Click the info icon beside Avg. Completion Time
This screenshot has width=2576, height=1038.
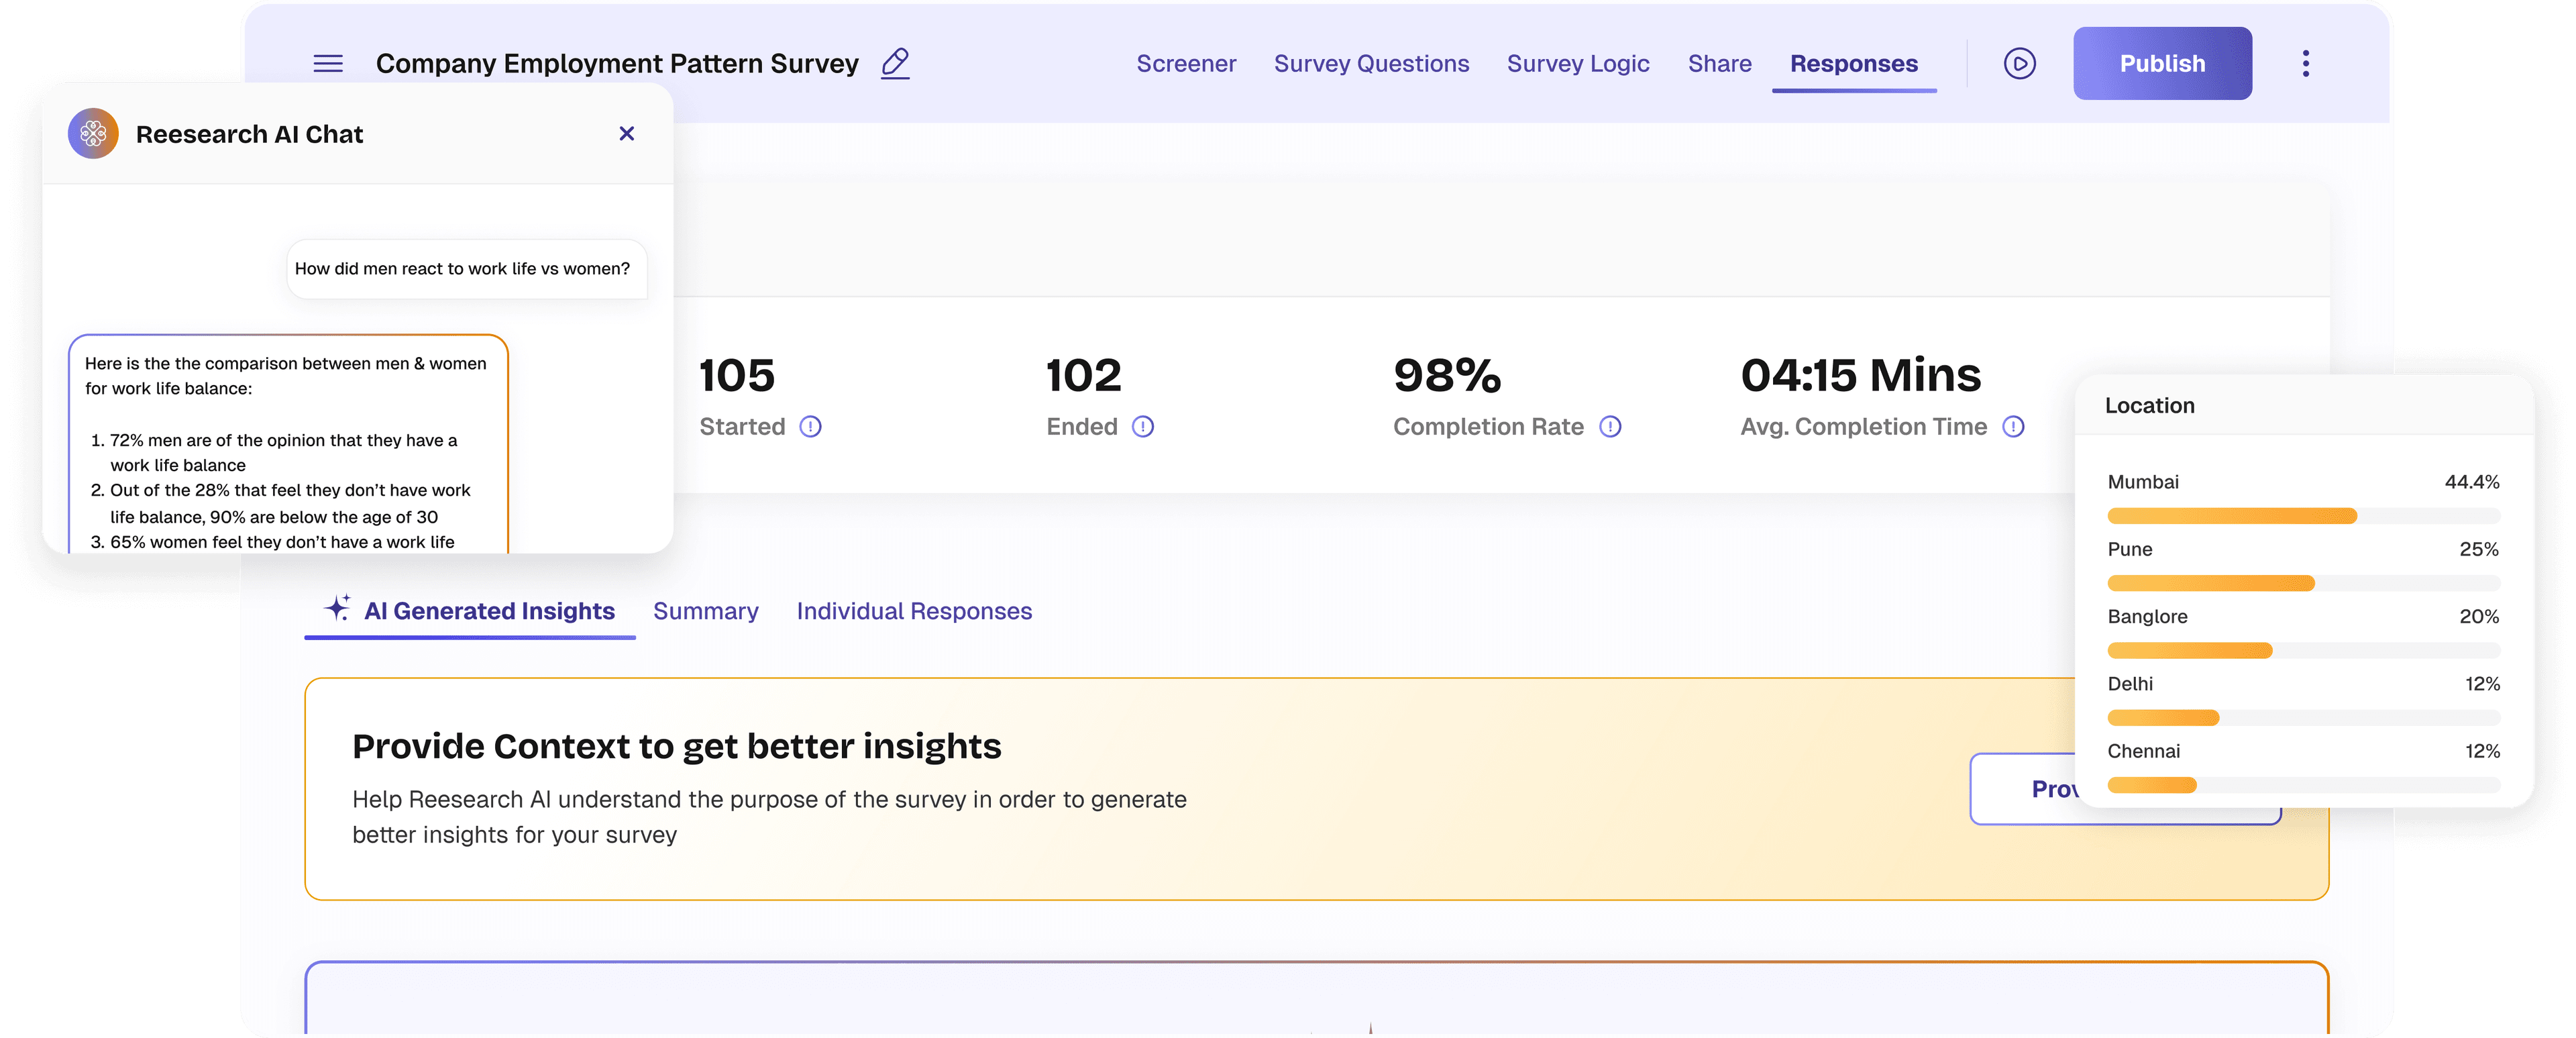point(2014,427)
